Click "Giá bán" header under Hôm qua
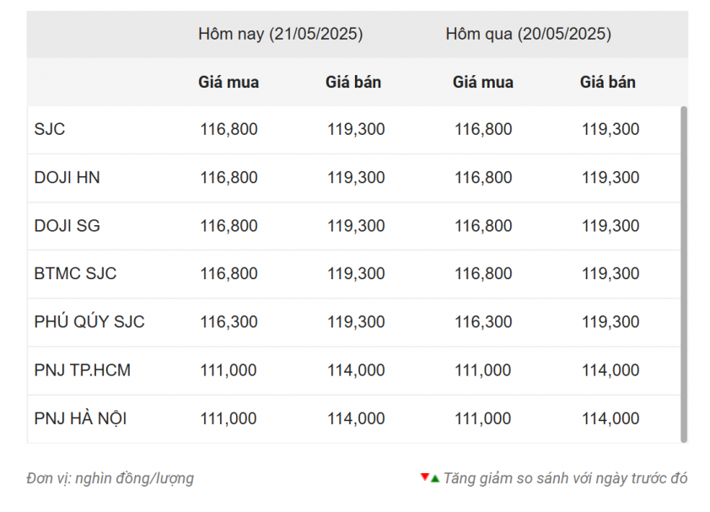Screen dimensions: 710x512 click(x=608, y=83)
